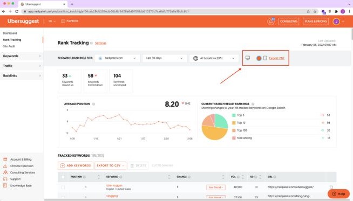Open See Trend for uber sugges keyword
The image size is (353, 201).
(216, 188)
